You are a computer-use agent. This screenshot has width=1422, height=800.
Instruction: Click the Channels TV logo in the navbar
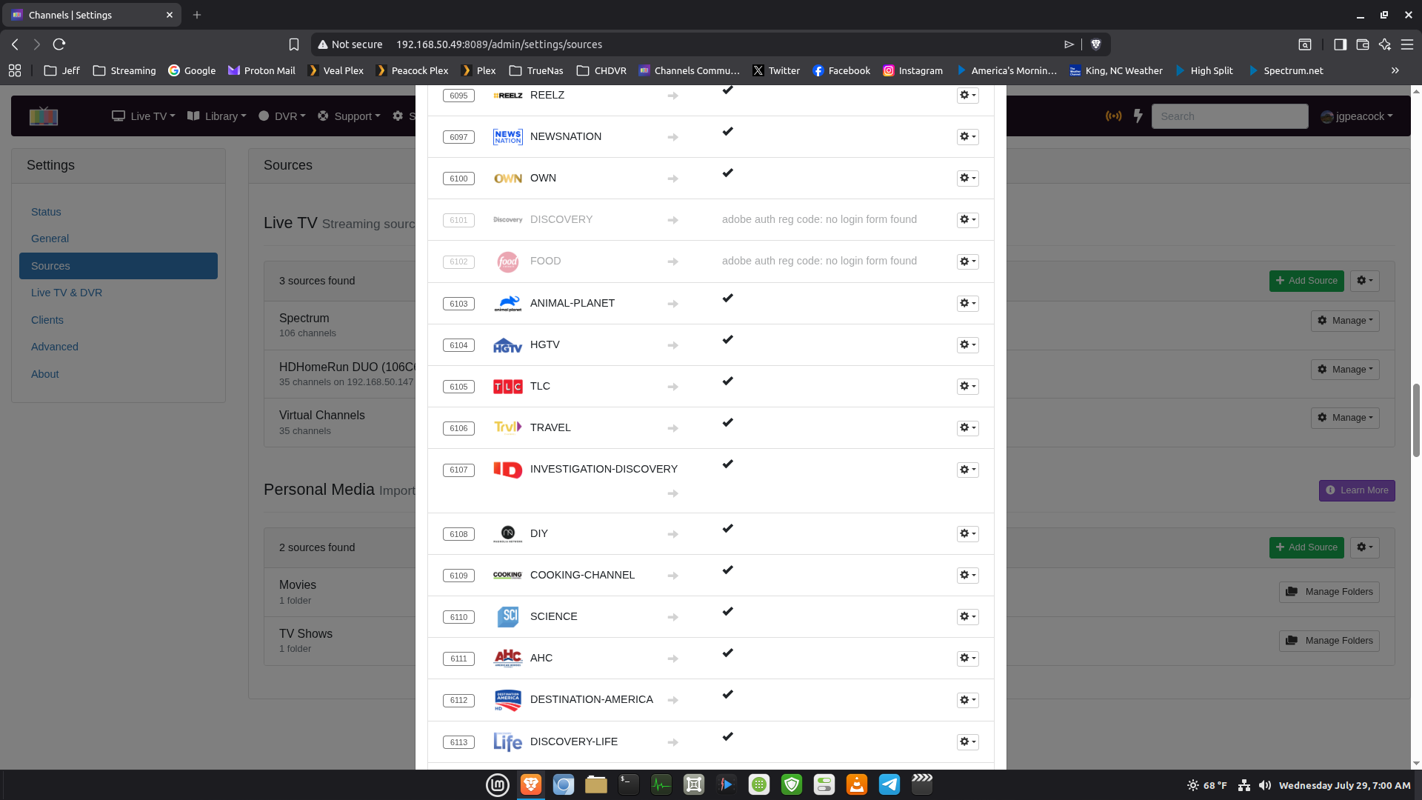pos(44,116)
